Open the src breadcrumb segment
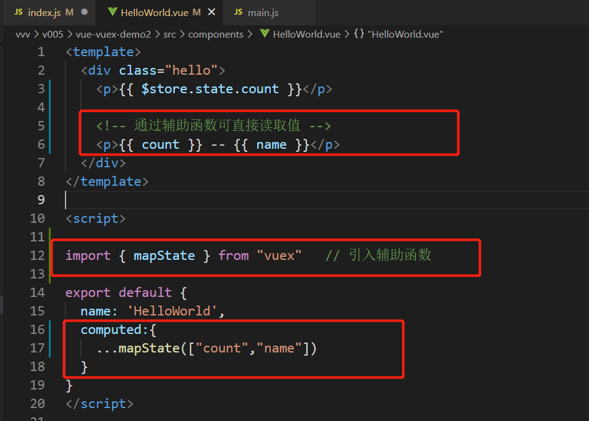The height and width of the screenshot is (421, 589). [x=169, y=35]
